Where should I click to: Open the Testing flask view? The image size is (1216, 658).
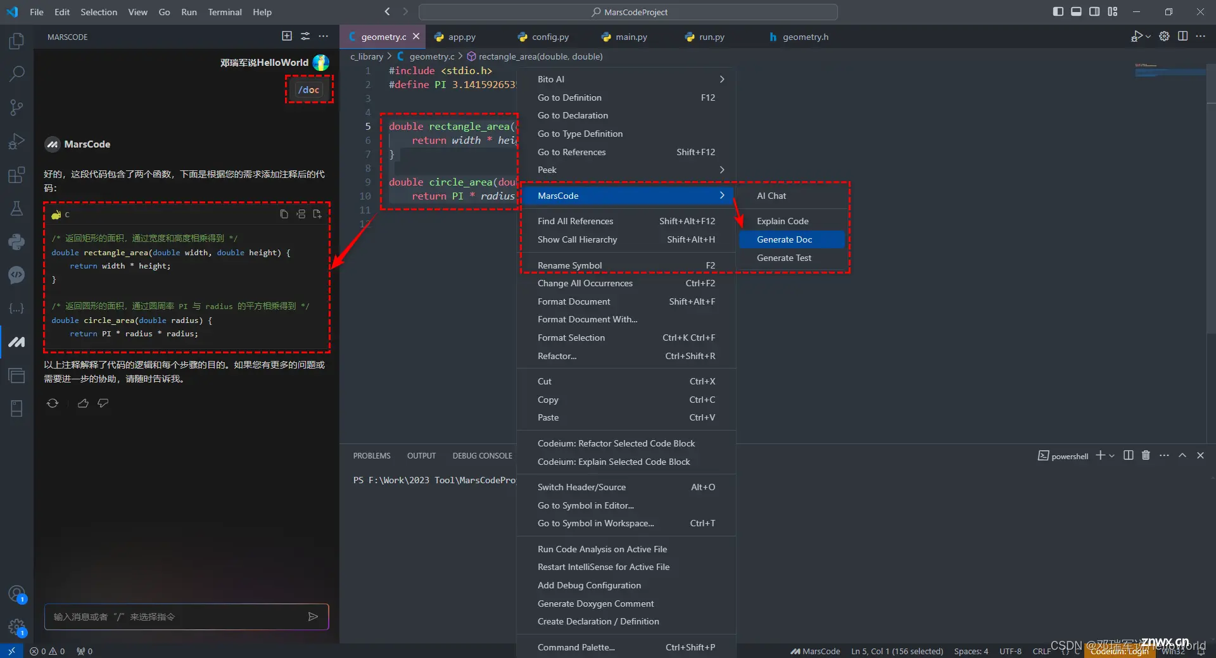(x=16, y=208)
